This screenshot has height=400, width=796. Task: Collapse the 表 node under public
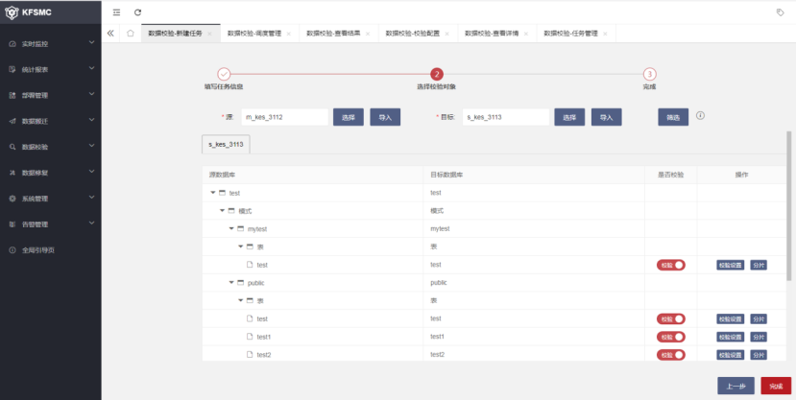pos(240,300)
